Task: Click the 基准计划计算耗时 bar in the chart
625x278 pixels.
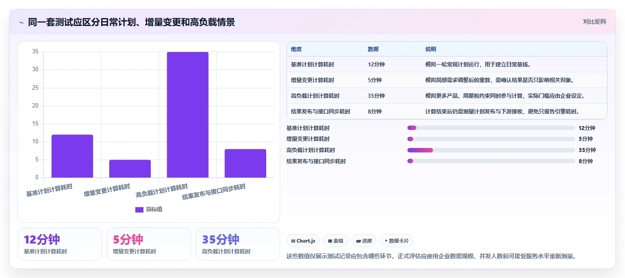Action: (x=72, y=156)
